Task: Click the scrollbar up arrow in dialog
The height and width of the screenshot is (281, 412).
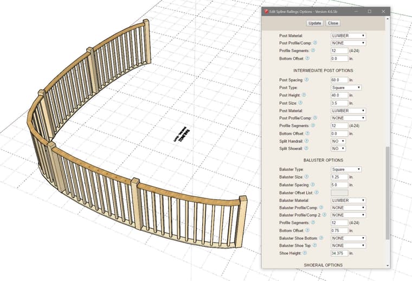Action: point(388,19)
